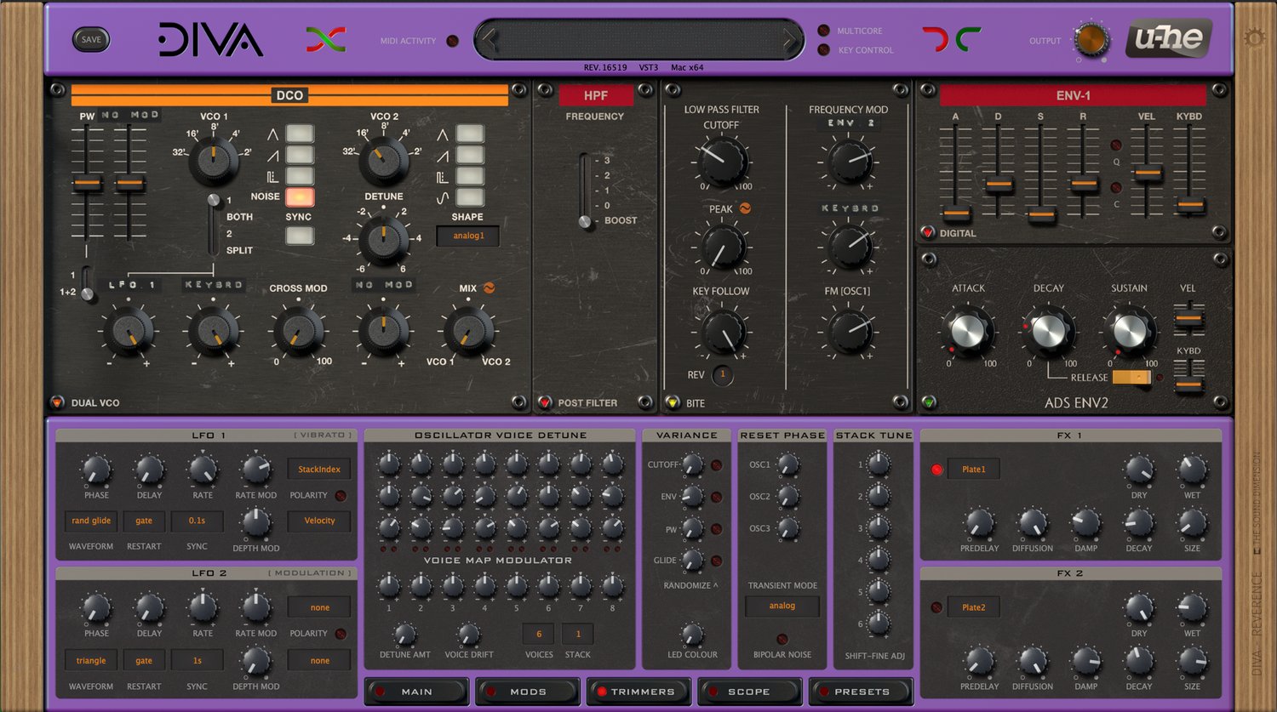Switch to the MAIN tab

[x=417, y=692]
